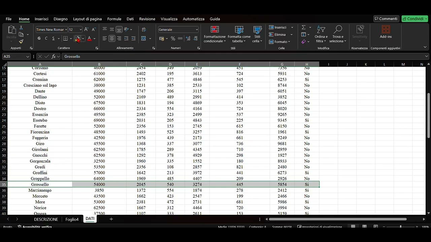Increase font size with the large A icon
This screenshot has width=431, height=242.
click(x=86, y=30)
